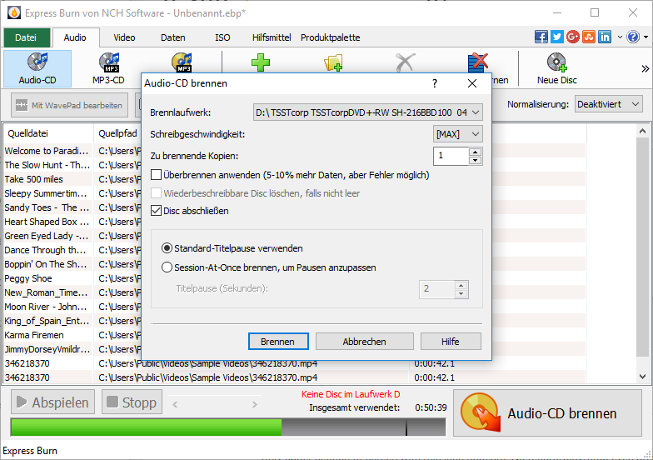Image resolution: width=653 pixels, height=460 pixels.
Task: Expand the help icon dropdown arrow
Action: (646, 37)
